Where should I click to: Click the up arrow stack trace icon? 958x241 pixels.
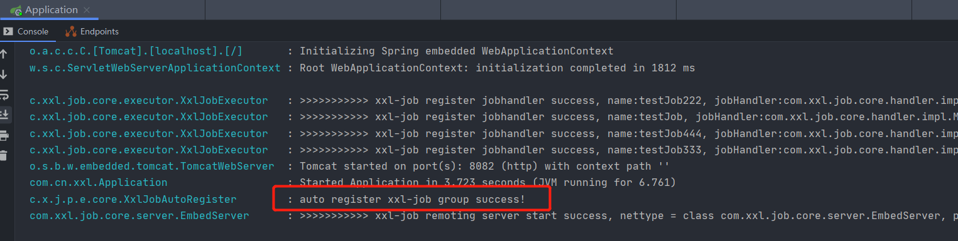[x=5, y=54]
